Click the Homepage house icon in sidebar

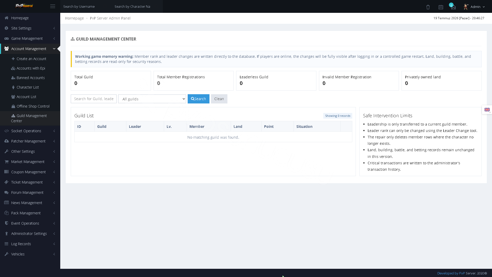(x=6, y=18)
